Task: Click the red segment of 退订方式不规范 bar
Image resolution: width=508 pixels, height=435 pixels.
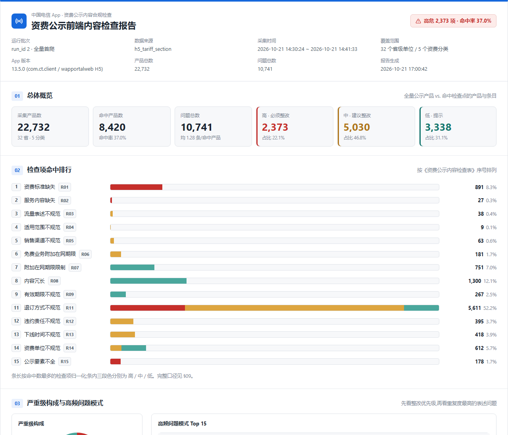Action: coord(148,308)
